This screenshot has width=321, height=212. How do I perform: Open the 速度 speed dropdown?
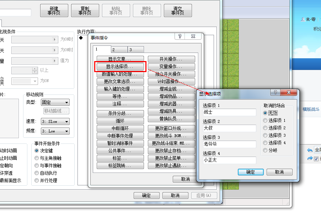coord(55,121)
